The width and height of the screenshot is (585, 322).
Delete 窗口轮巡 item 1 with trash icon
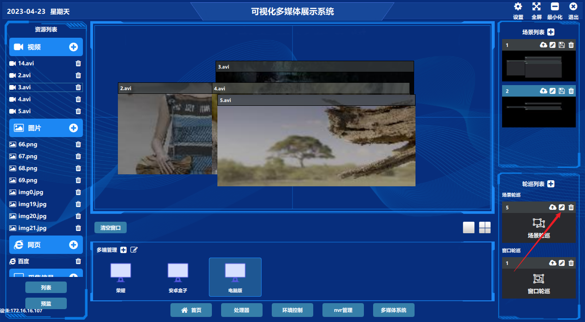pyautogui.click(x=571, y=263)
